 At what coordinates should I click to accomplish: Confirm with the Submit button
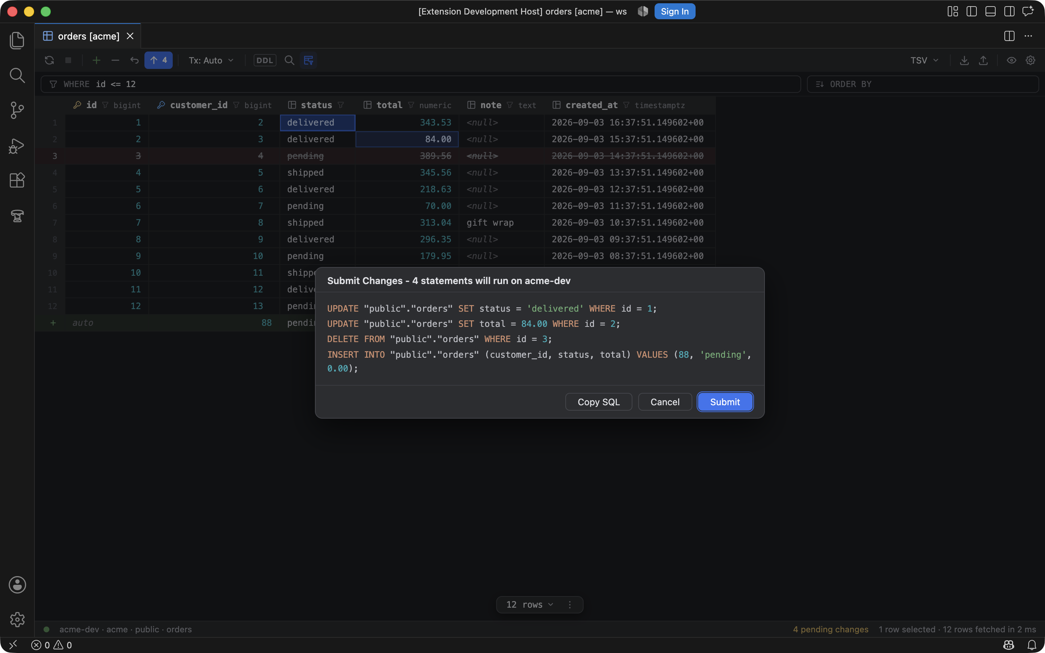coord(725,402)
